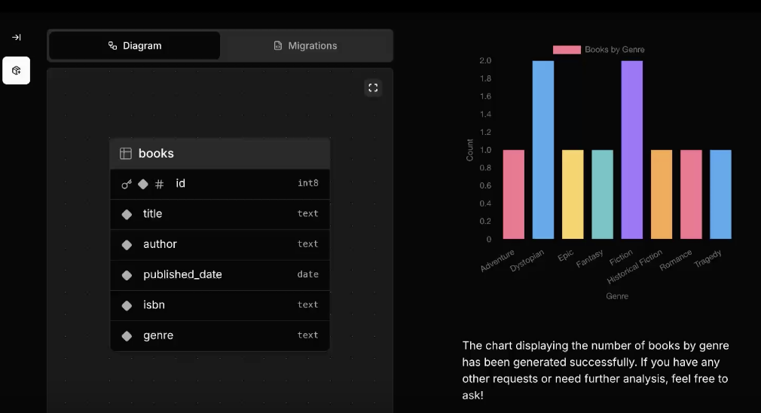Viewport: 761px width, 413px height.
Task: Click the primary key icon on id row
Action: point(127,184)
